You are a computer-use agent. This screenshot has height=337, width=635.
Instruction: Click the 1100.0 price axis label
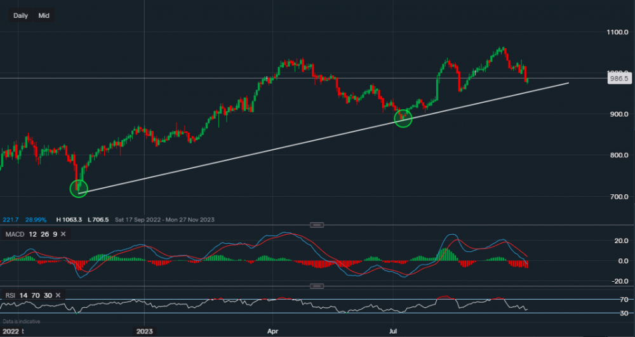click(618, 32)
